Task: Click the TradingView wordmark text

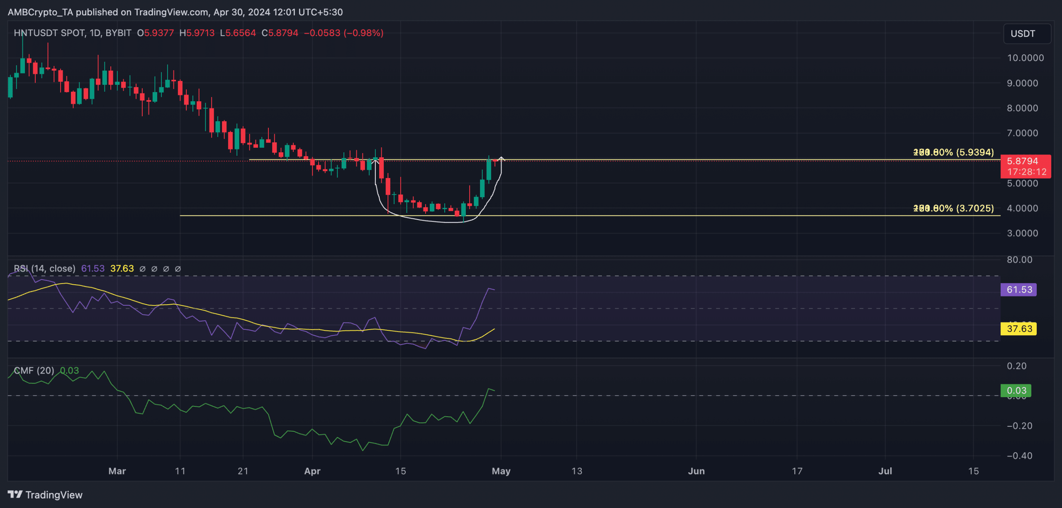Action: click(x=54, y=495)
